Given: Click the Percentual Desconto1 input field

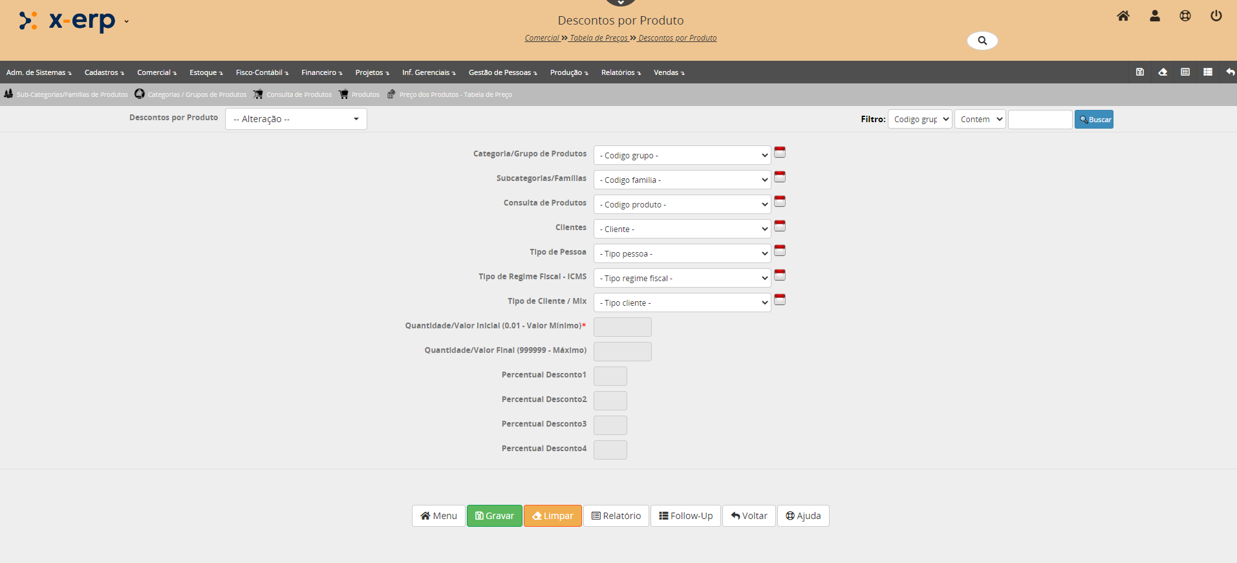Looking at the screenshot, I should point(610,376).
